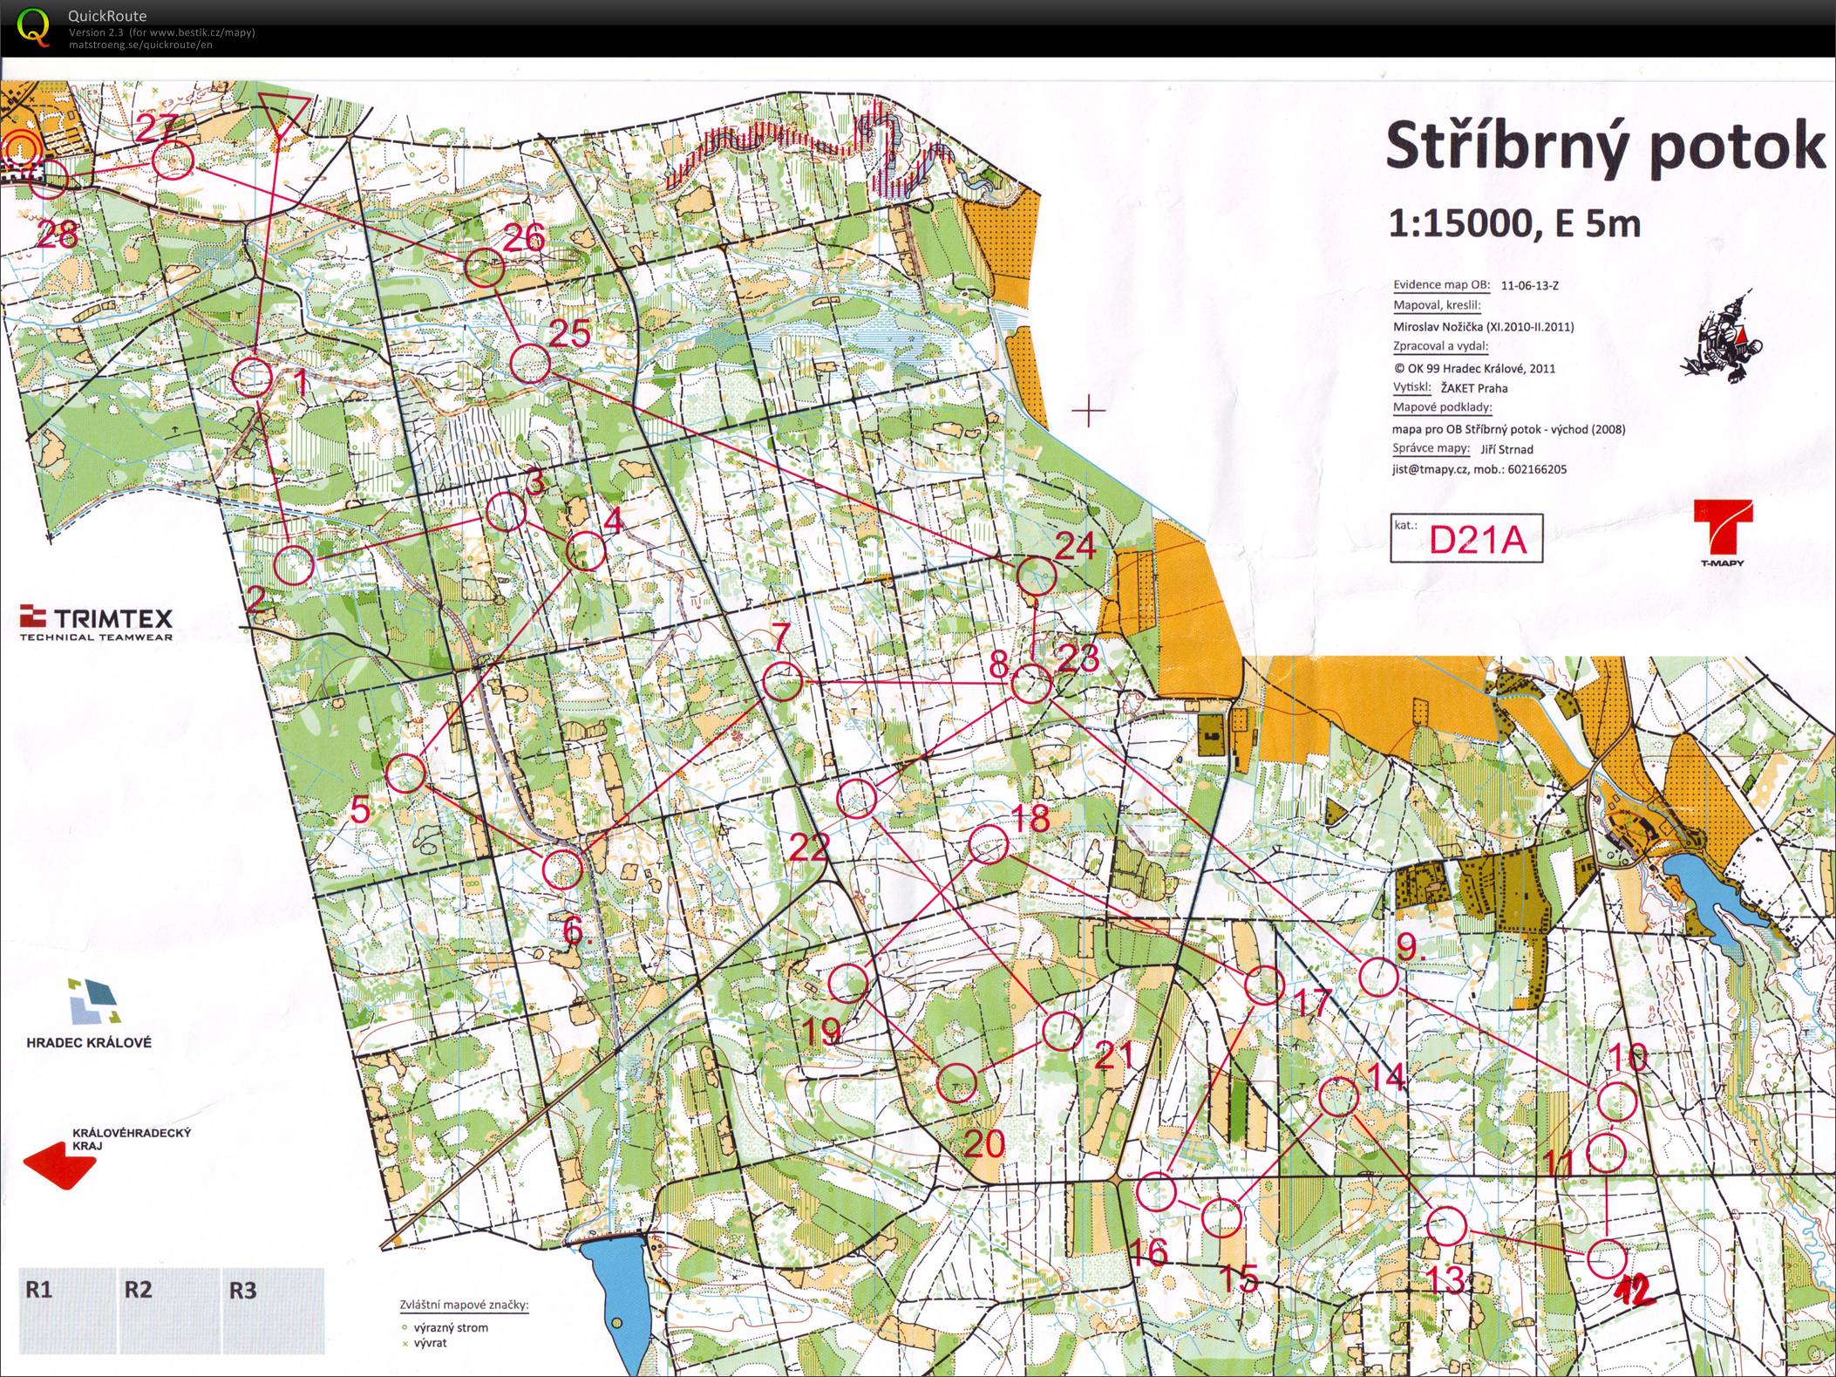Select control circle 20 on the course
This screenshot has width=1836, height=1377.
tap(956, 1083)
